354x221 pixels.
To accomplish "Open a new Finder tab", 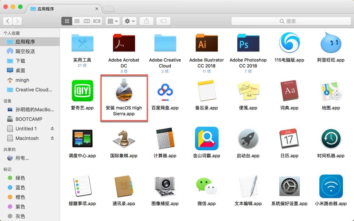I will tap(109, 9).
